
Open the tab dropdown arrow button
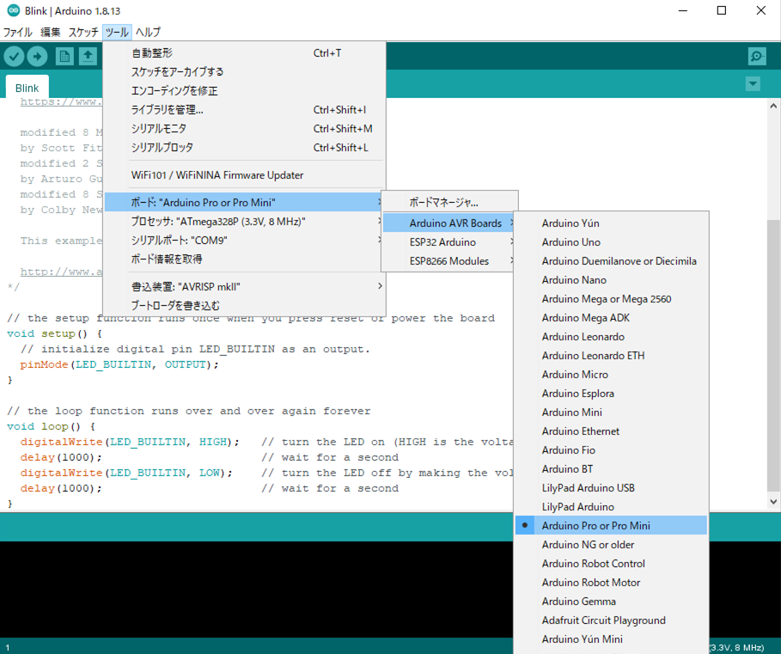click(x=753, y=83)
